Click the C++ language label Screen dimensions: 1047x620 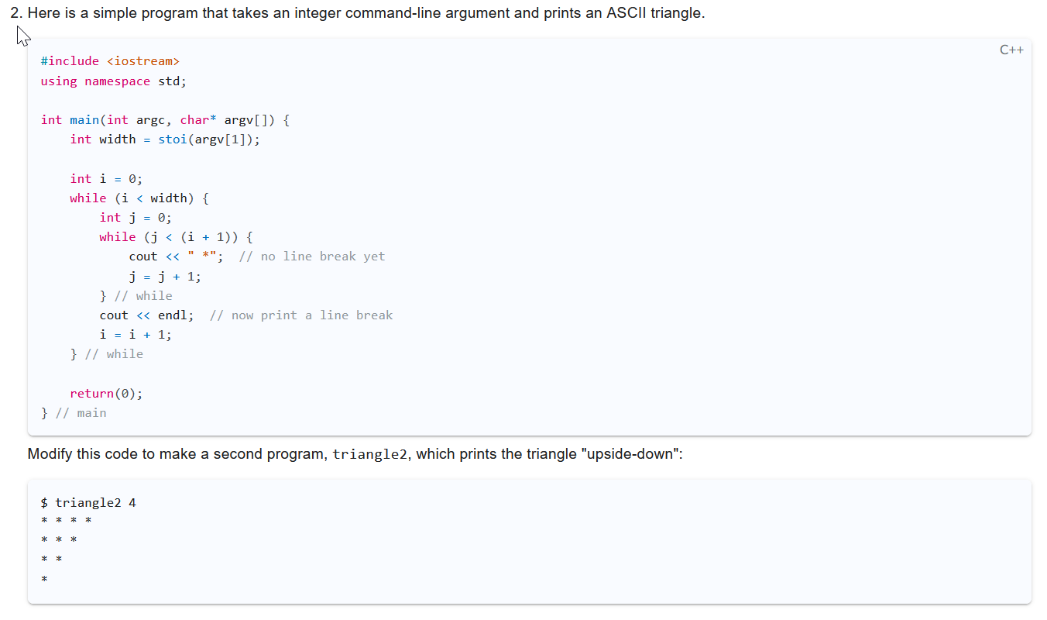(x=1013, y=50)
